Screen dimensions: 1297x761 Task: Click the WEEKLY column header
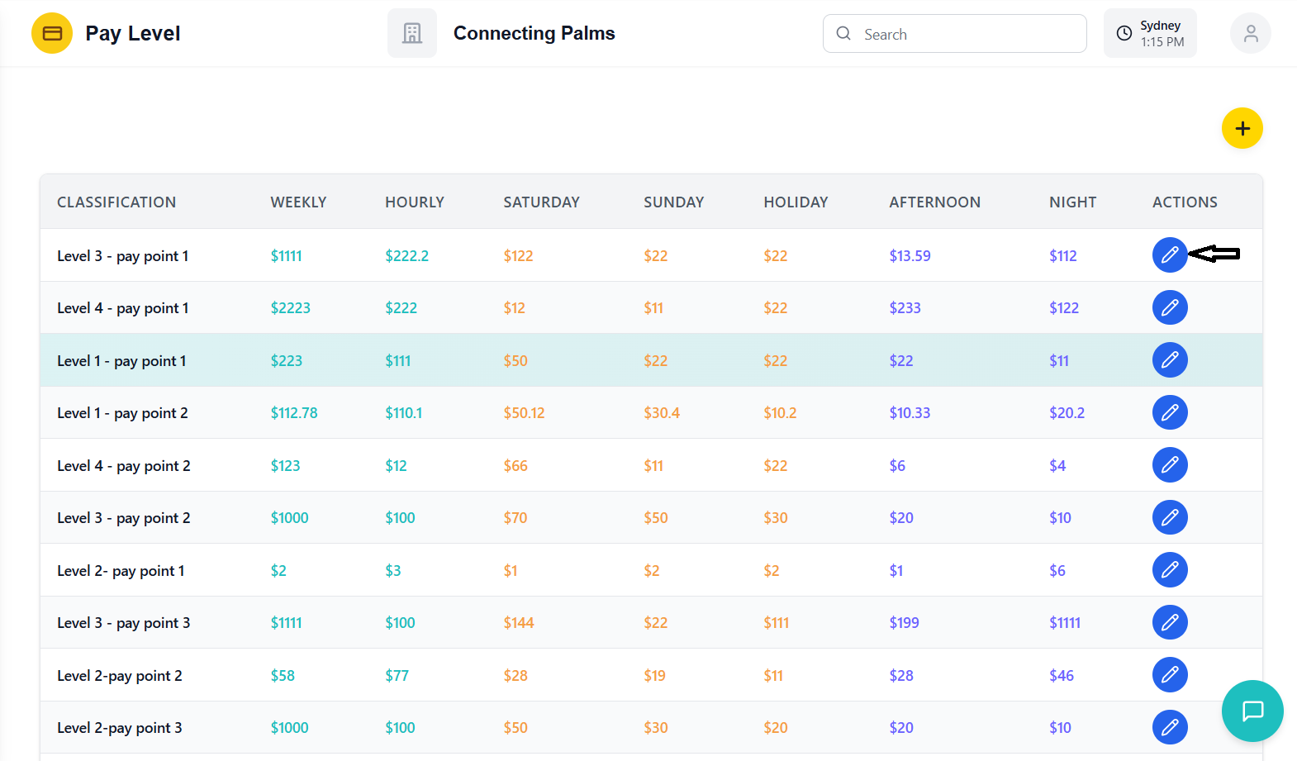pyautogui.click(x=298, y=202)
